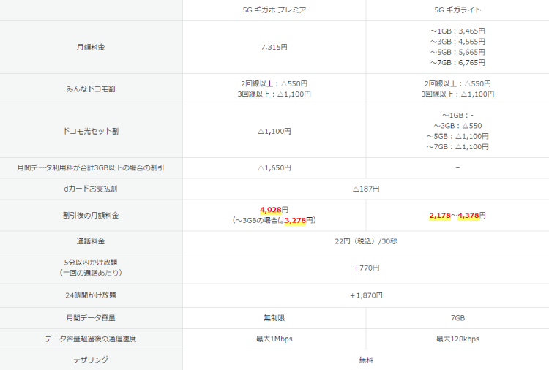Select the 月額料金 row label
Viewport: 549px width, 370px height.
(91, 47)
